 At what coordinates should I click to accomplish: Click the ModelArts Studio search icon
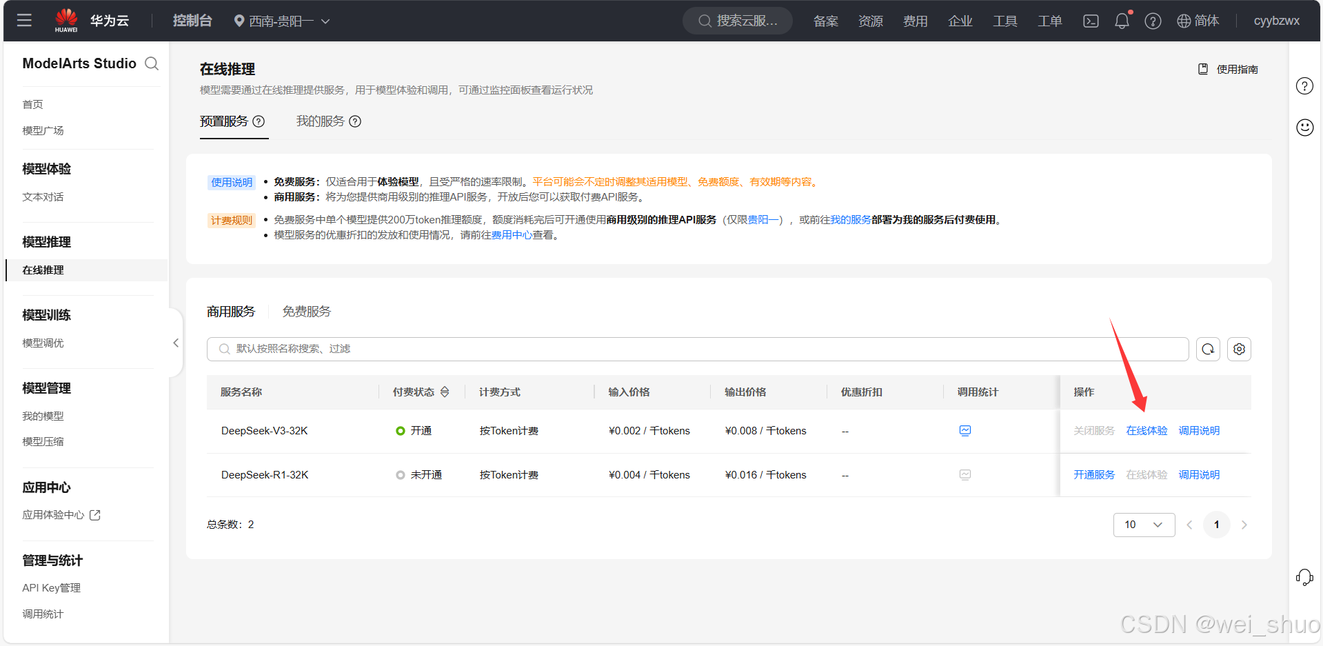152,63
